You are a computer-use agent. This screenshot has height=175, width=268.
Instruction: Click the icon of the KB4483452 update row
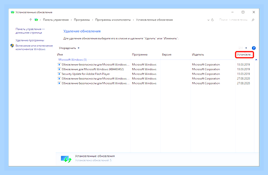click(x=59, y=69)
